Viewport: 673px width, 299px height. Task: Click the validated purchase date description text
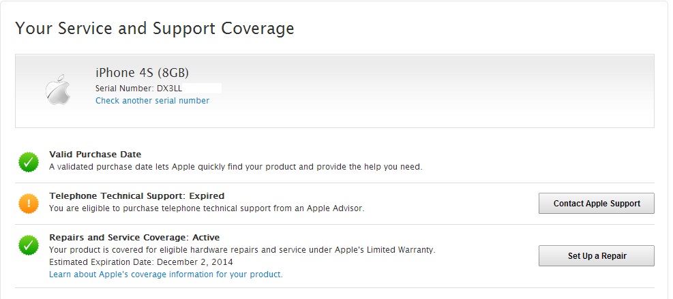[x=235, y=167]
